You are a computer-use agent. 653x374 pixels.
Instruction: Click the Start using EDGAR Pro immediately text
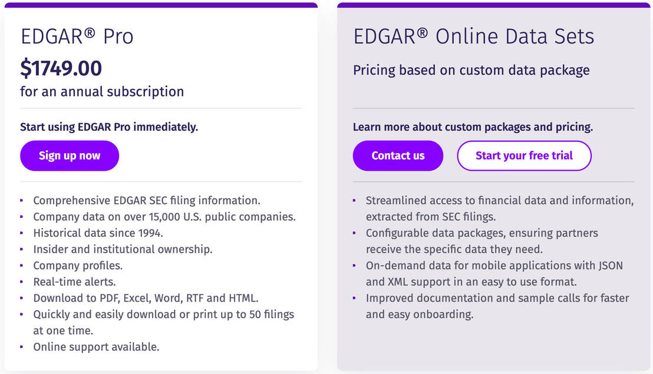pos(108,127)
